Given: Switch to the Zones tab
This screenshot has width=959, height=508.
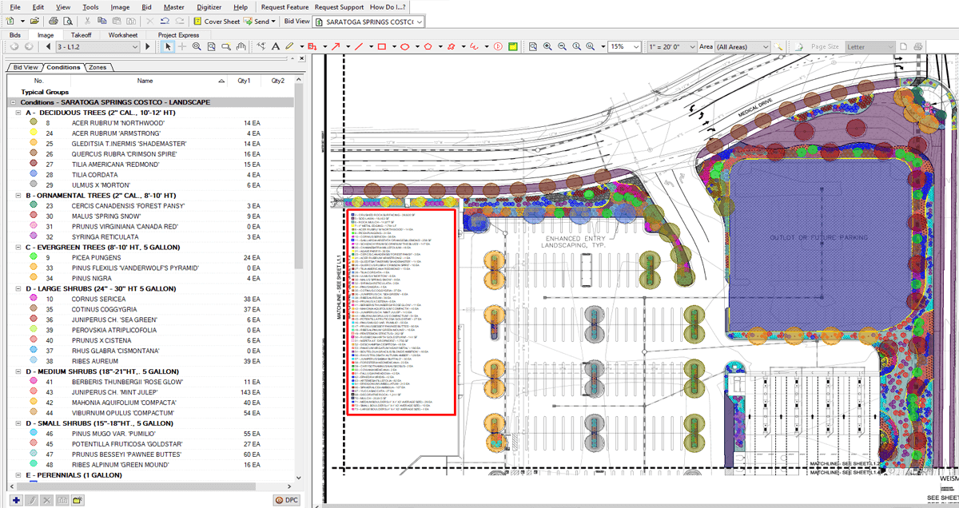Looking at the screenshot, I should tap(97, 68).
